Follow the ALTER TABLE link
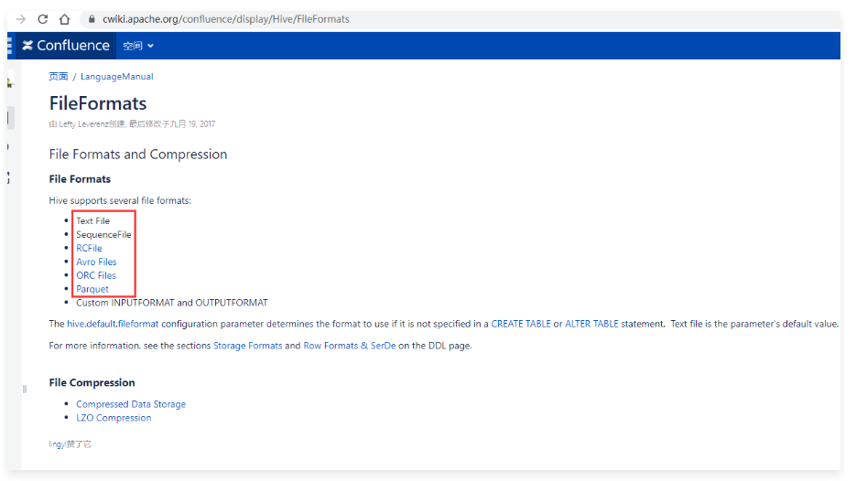 (x=591, y=324)
